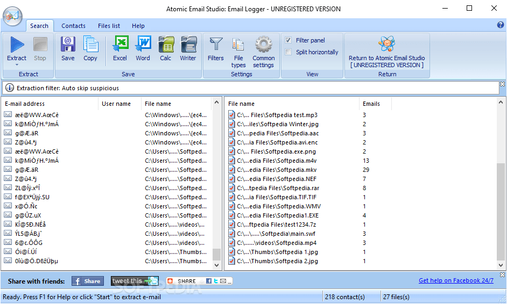Return to Atomic Email Studio
Image resolution: width=507 pixels, height=304 pixels.
pyautogui.click(x=387, y=52)
